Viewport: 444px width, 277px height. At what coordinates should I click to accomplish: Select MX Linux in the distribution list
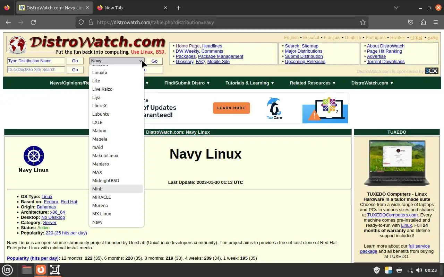click(x=117, y=214)
